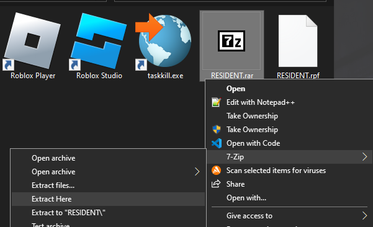Choose Scan selected items for viruses

click(289, 171)
